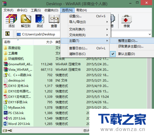Click the 1,078 size cell for MyBase.lnk
Image resolution: width=154 pixels, height=135 pixels.
point(48,108)
